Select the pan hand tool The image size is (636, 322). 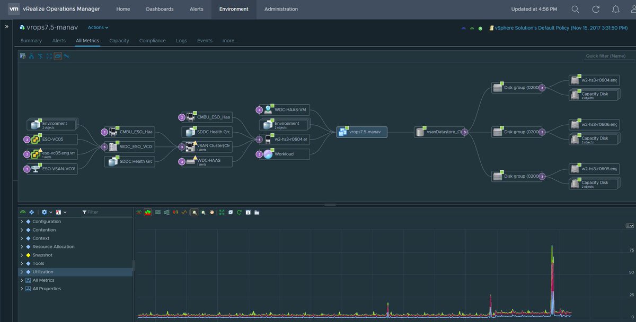click(212, 212)
